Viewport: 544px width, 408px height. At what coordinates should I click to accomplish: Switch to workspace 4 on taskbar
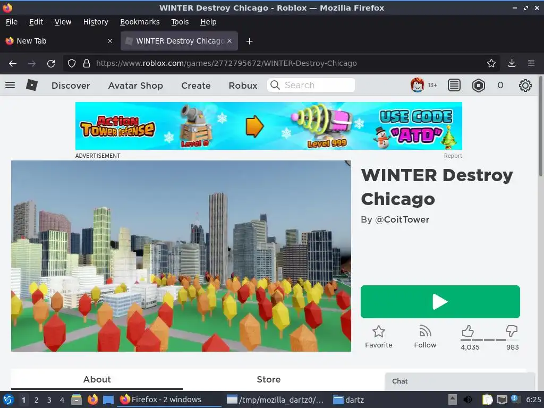click(x=62, y=400)
